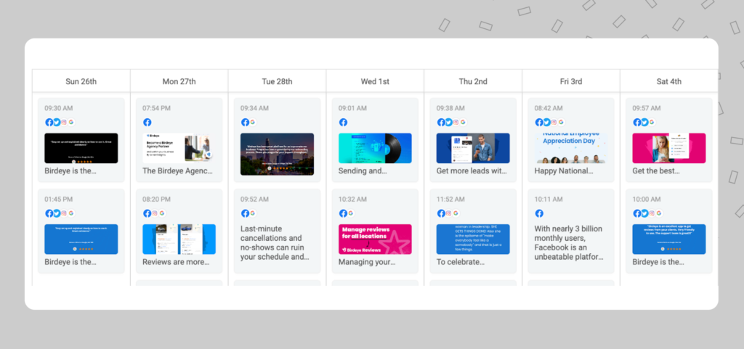Click Facebook icon on Wed 09:01 AM post
The height and width of the screenshot is (349, 744).
coord(343,122)
